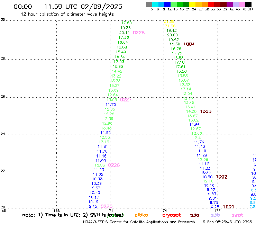The width and height of the screenshot is (256, 225).
Task: Click the wave height value '20.09'
Action: click(x=172, y=35)
